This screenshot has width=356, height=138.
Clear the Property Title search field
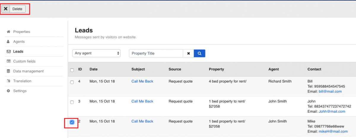(188, 53)
